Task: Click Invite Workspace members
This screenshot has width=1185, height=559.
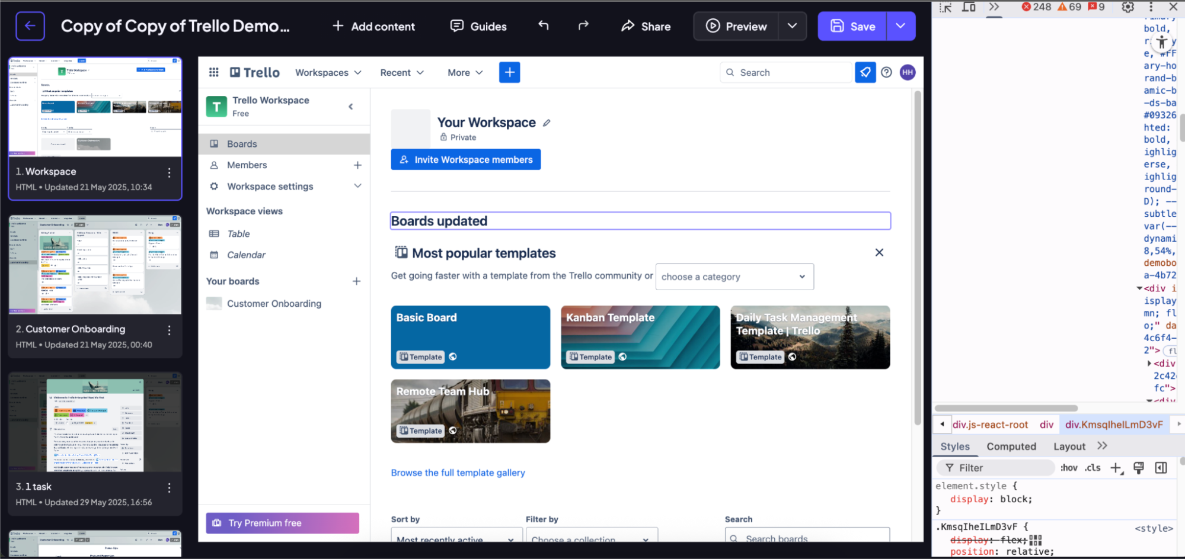Action: click(466, 159)
